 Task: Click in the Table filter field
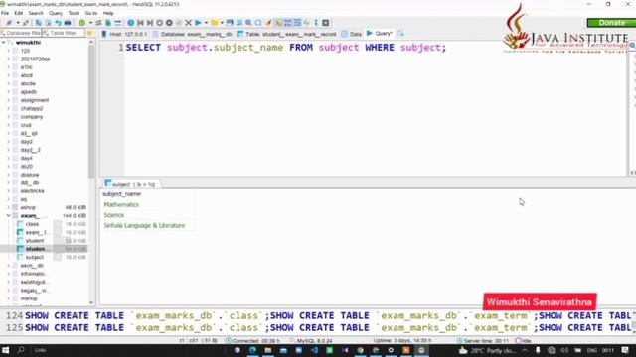pos(64,33)
